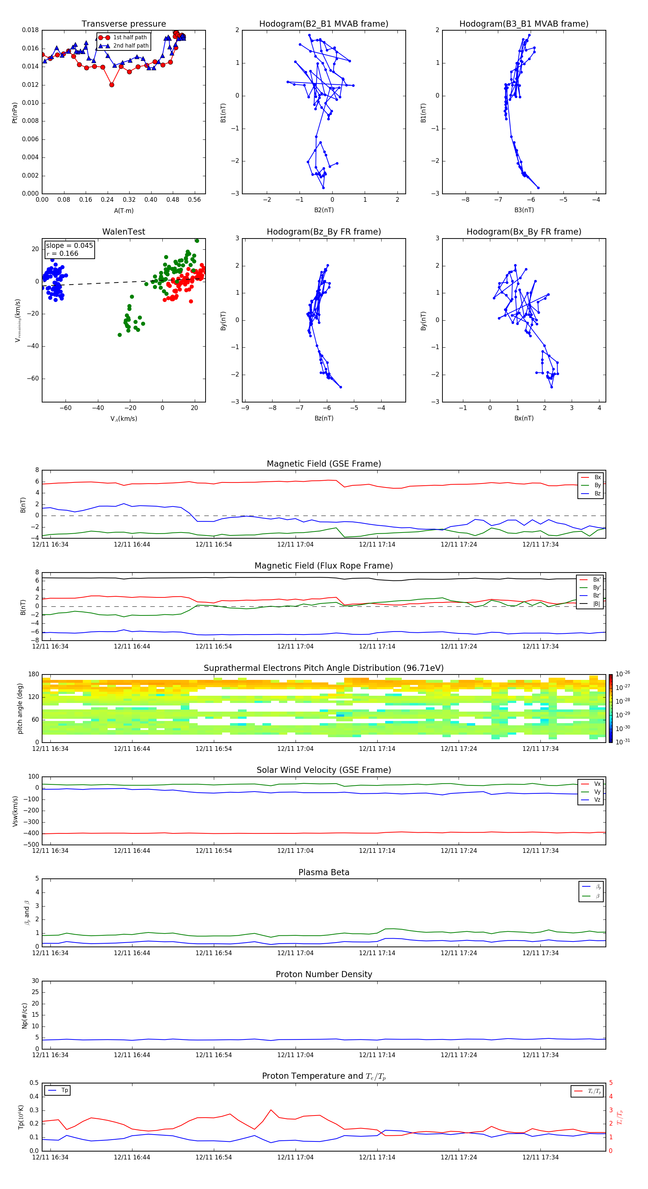Click the "V_A(km/s)" x-axis label
Viewport: 648px width, 1189px height.
click(x=123, y=419)
